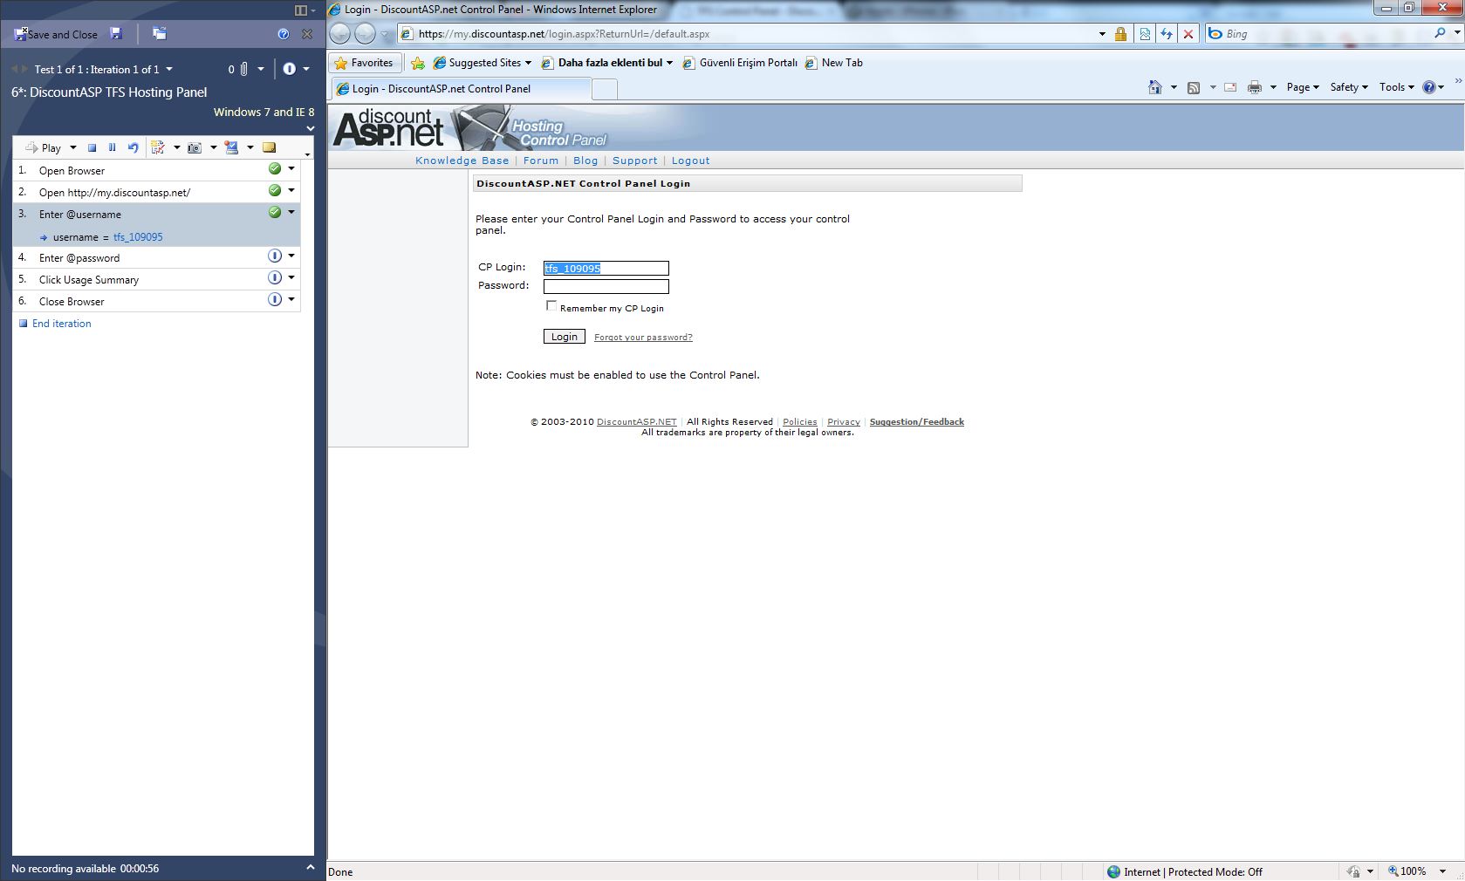Select the Click Usage Summary step

(x=157, y=279)
